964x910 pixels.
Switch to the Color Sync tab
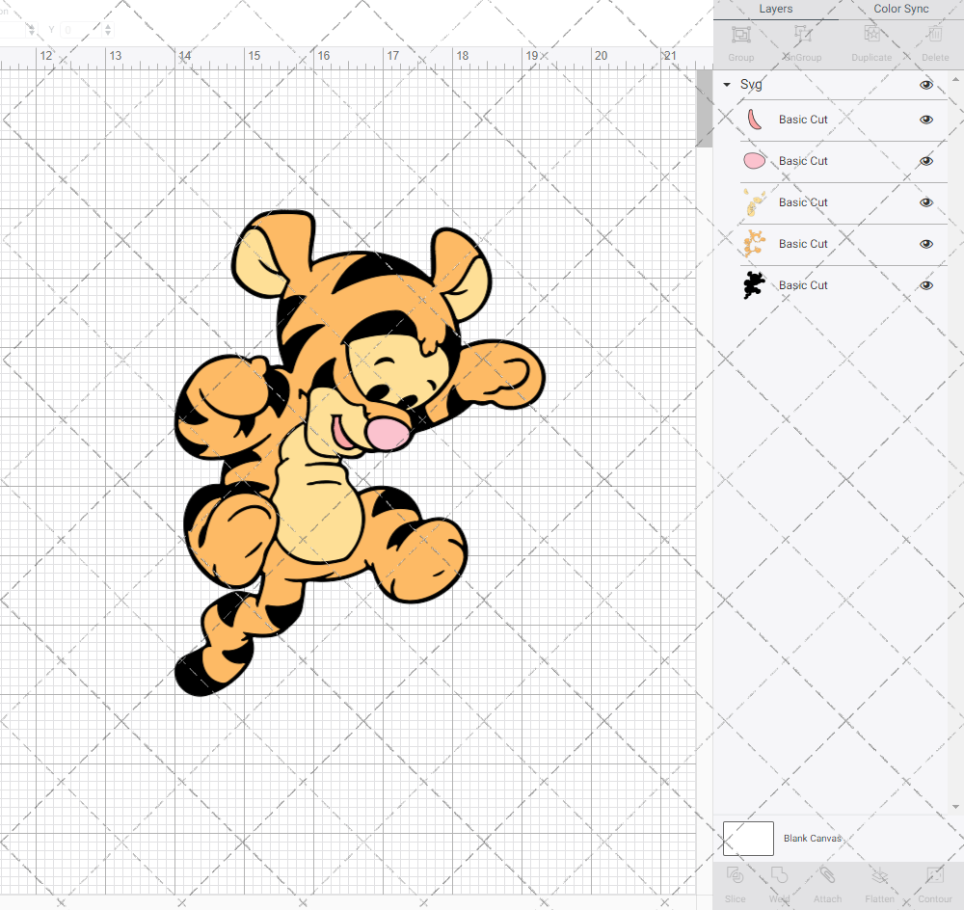[x=900, y=10]
